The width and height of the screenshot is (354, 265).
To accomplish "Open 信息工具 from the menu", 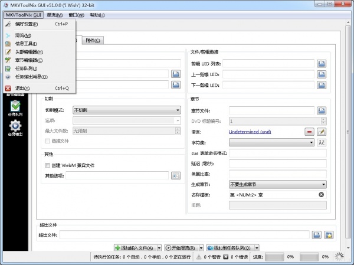I will coord(40,44).
